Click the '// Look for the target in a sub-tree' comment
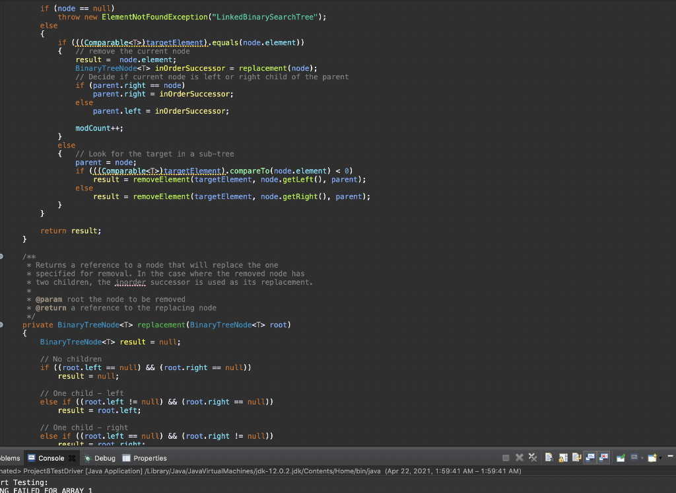Image resolution: width=676 pixels, height=493 pixels. point(154,154)
